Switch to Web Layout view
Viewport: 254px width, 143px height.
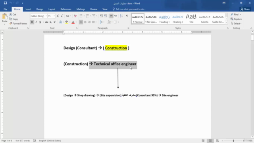pyautogui.click(x=217, y=141)
